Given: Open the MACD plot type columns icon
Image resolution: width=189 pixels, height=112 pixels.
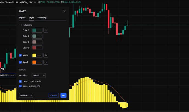Looking at the screenshot, I should tap(46, 55).
